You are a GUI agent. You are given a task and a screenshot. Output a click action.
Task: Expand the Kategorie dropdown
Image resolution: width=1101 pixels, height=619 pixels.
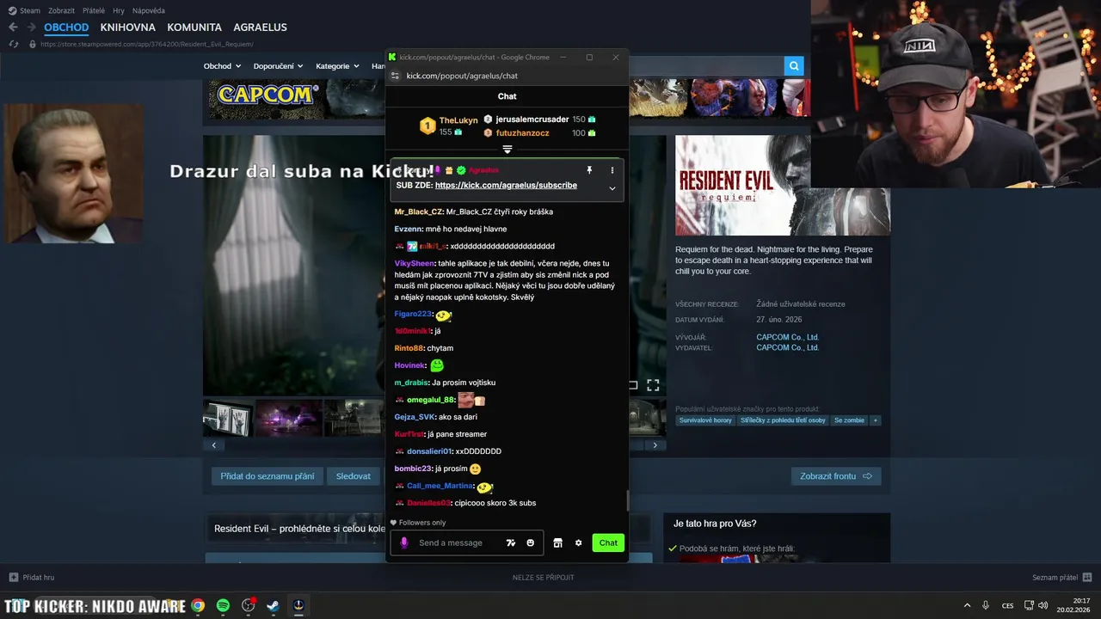(337, 66)
